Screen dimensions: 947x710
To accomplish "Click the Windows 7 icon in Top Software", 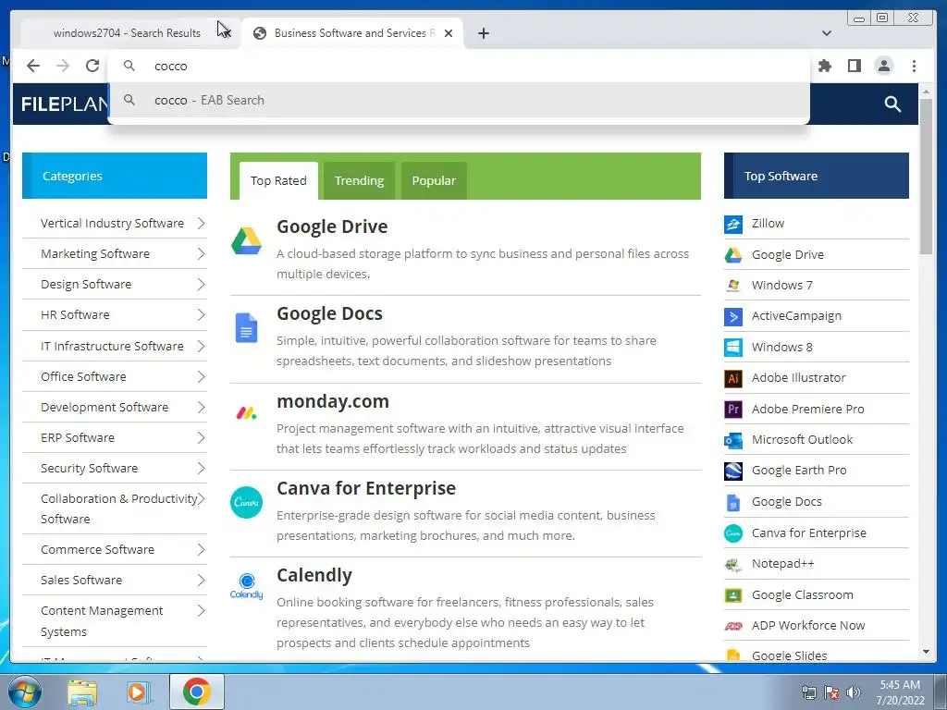I will [x=733, y=285].
